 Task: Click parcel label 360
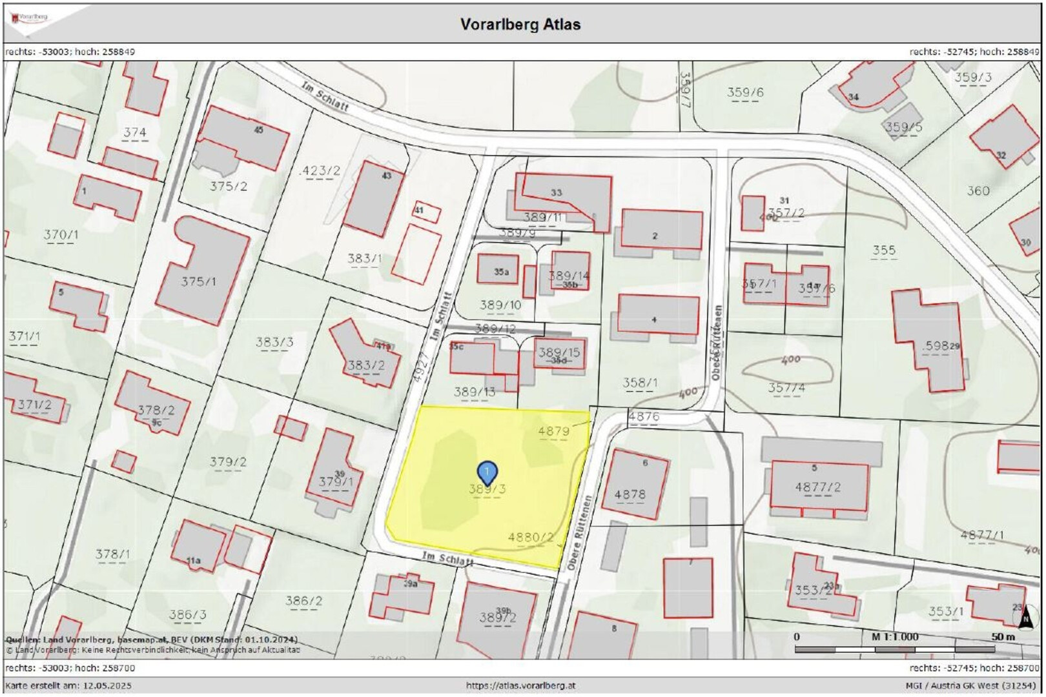tap(978, 190)
